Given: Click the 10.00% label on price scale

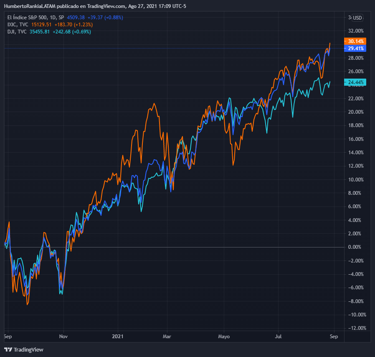Looking at the screenshot, I should pos(356,180).
